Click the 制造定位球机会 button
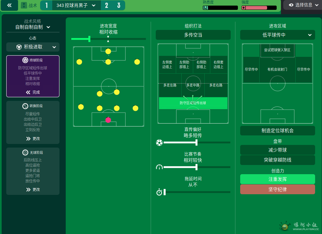This screenshot has width=322, height=234. (277, 130)
